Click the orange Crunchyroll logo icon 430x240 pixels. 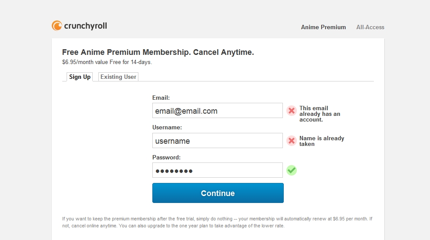(57, 26)
